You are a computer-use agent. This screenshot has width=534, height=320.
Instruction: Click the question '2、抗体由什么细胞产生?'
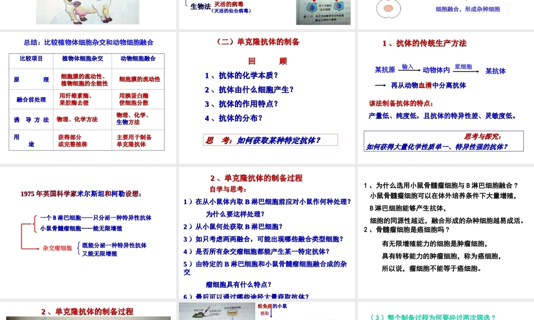pos(249,90)
